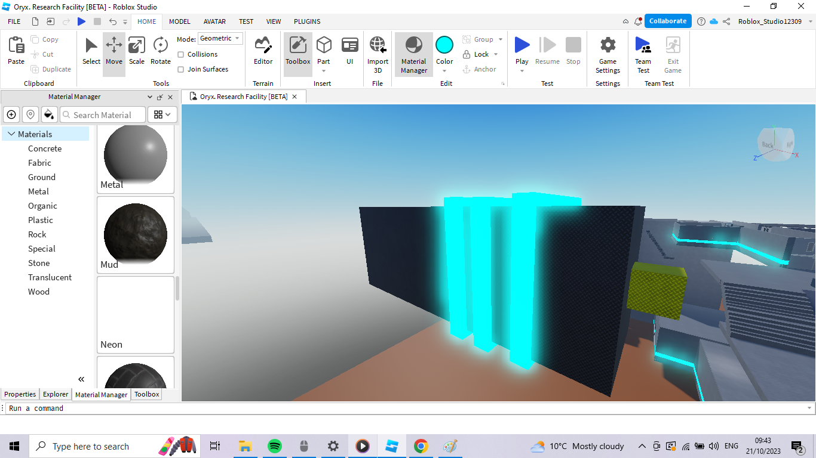Switch to the Properties panel tab
Image resolution: width=816 pixels, height=458 pixels.
click(20, 394)
